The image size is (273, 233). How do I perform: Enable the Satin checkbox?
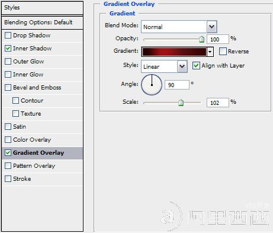click(8, 127)
